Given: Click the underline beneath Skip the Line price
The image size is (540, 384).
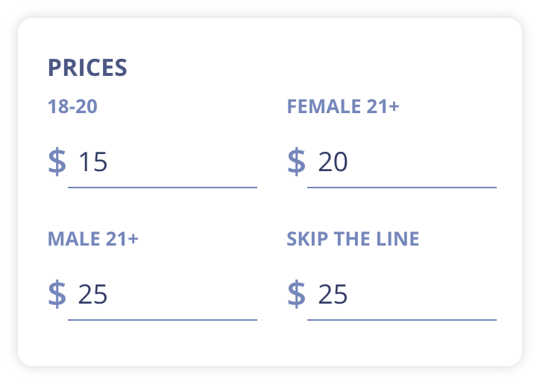Looking at the screenshot, I should (x=402, y=320).
